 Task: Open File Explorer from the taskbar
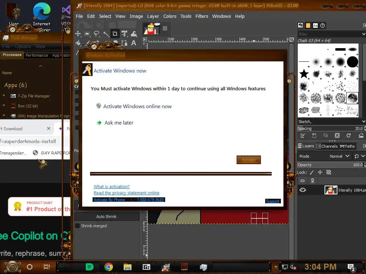tap(128, 267)
